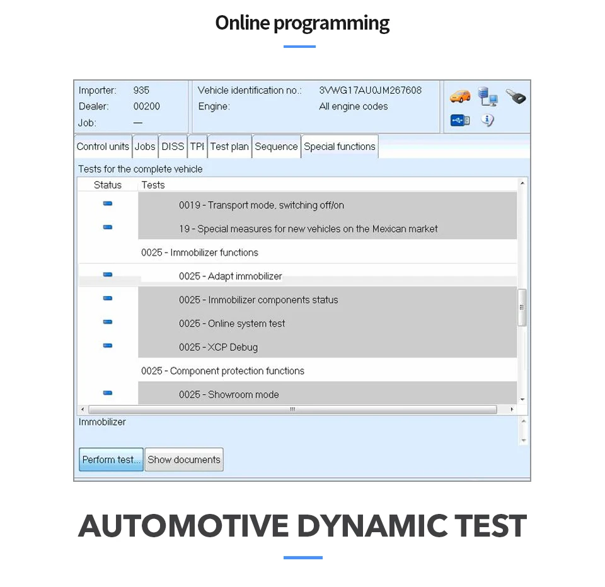Select 0025 - Immobilizer components status
This screenshot has width=605, height=587.
327,300
